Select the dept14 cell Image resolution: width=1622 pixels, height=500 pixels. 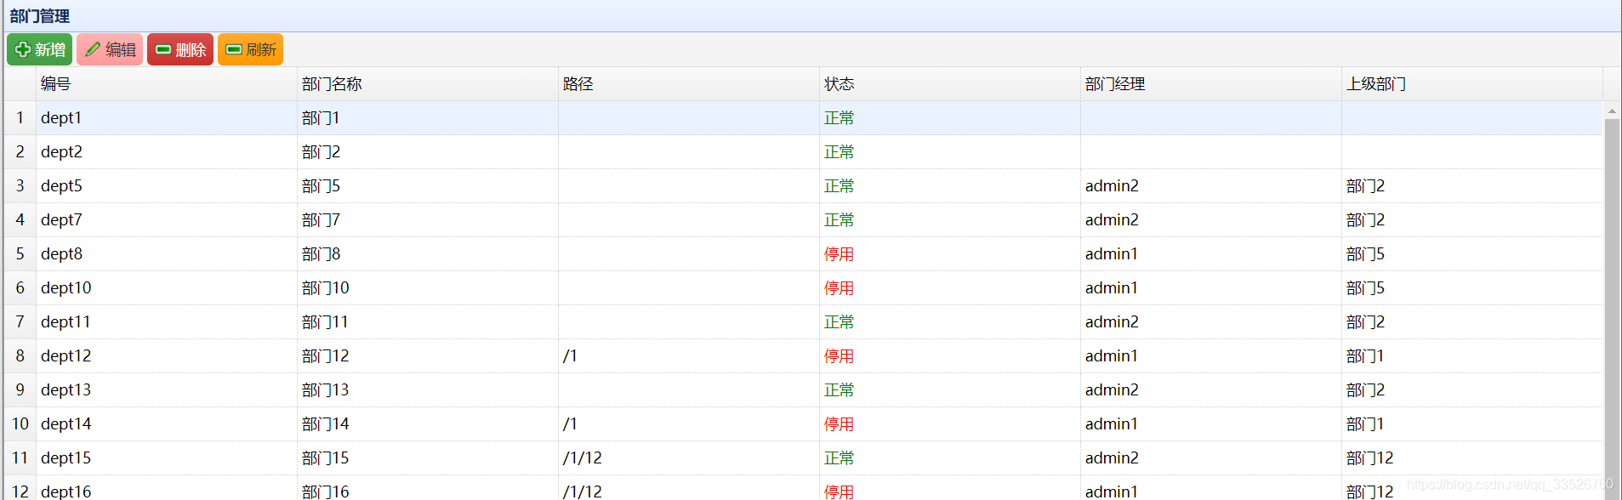click(x=167, y=424)
